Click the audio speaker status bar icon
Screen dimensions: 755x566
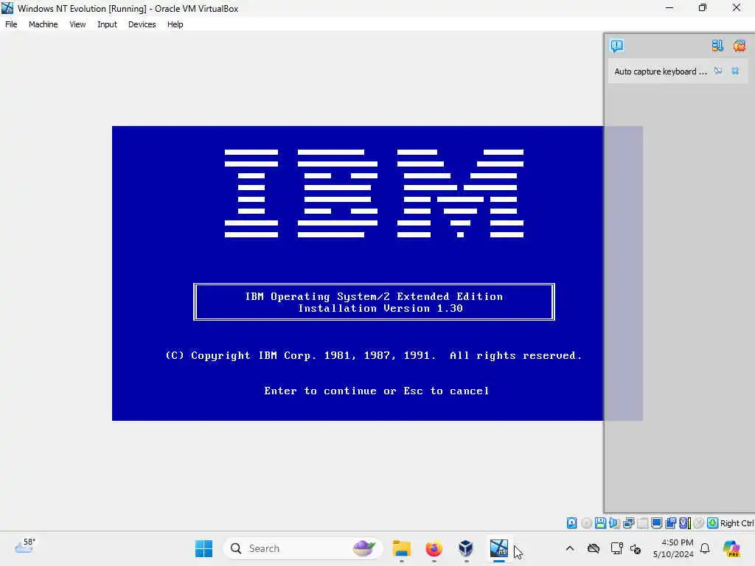pyautogui.click(x=614, y=523)
